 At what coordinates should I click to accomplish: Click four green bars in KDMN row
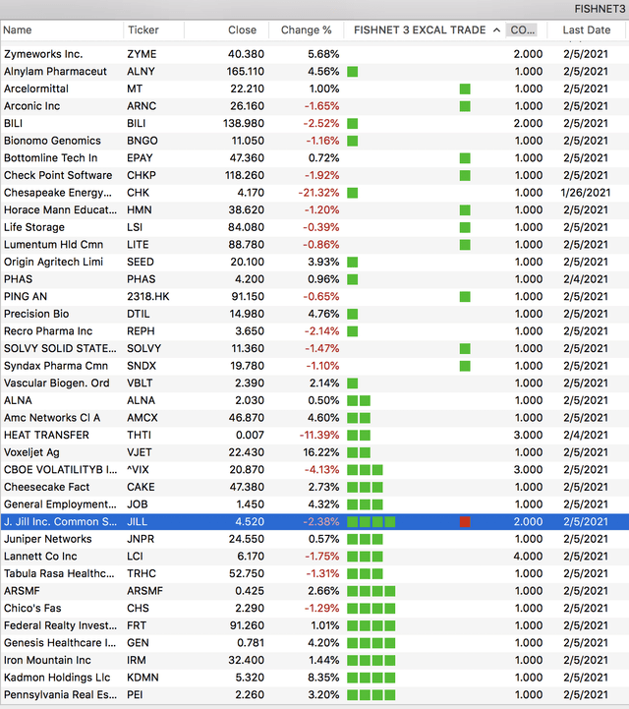coord(371,678)
